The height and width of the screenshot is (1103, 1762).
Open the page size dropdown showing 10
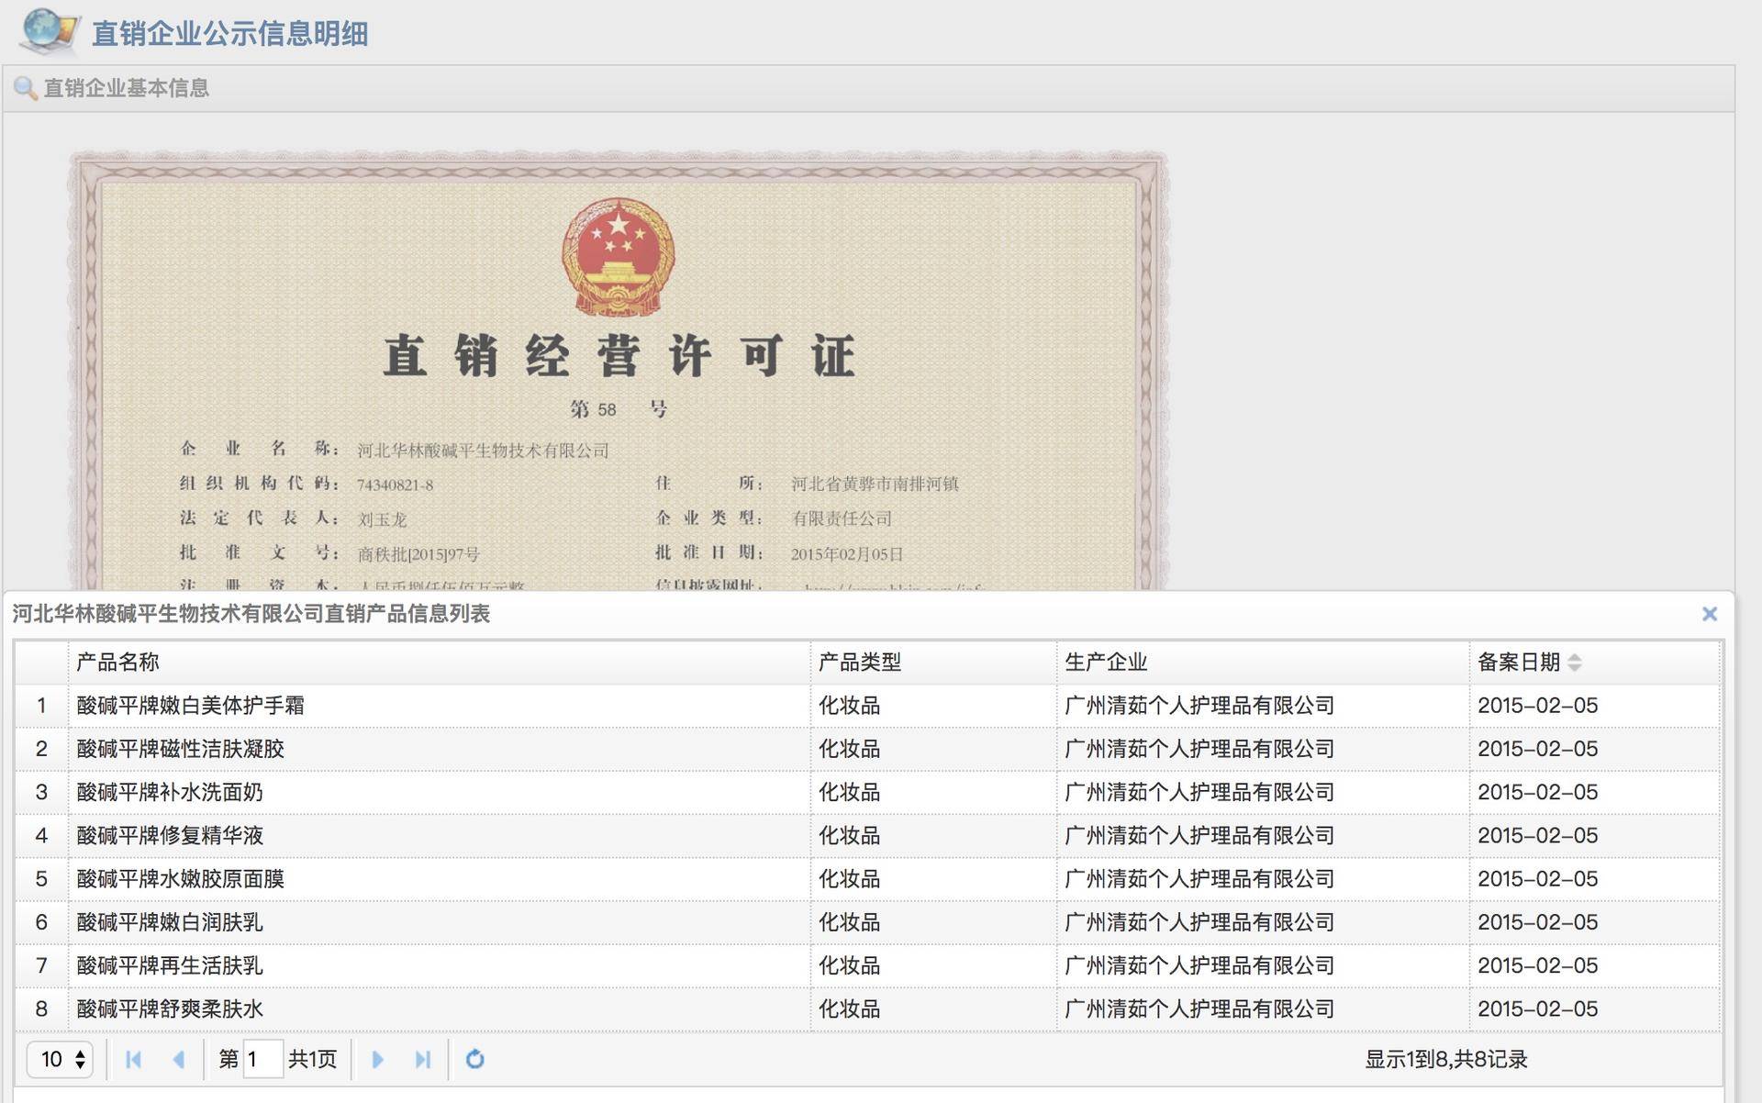click(x=60, y=1060)
